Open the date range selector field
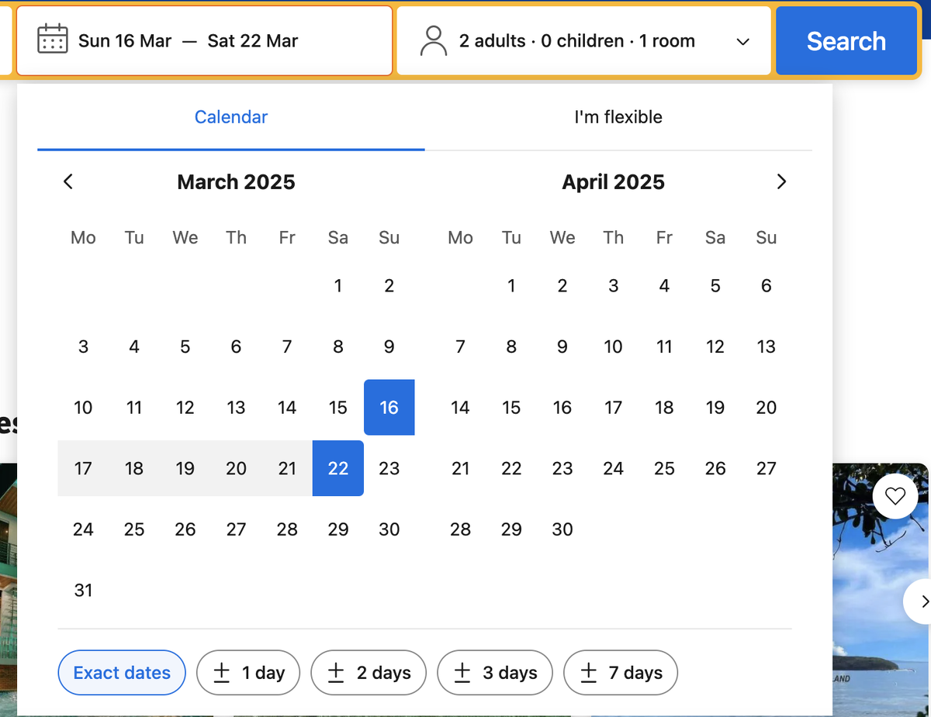 pos(204,41)
